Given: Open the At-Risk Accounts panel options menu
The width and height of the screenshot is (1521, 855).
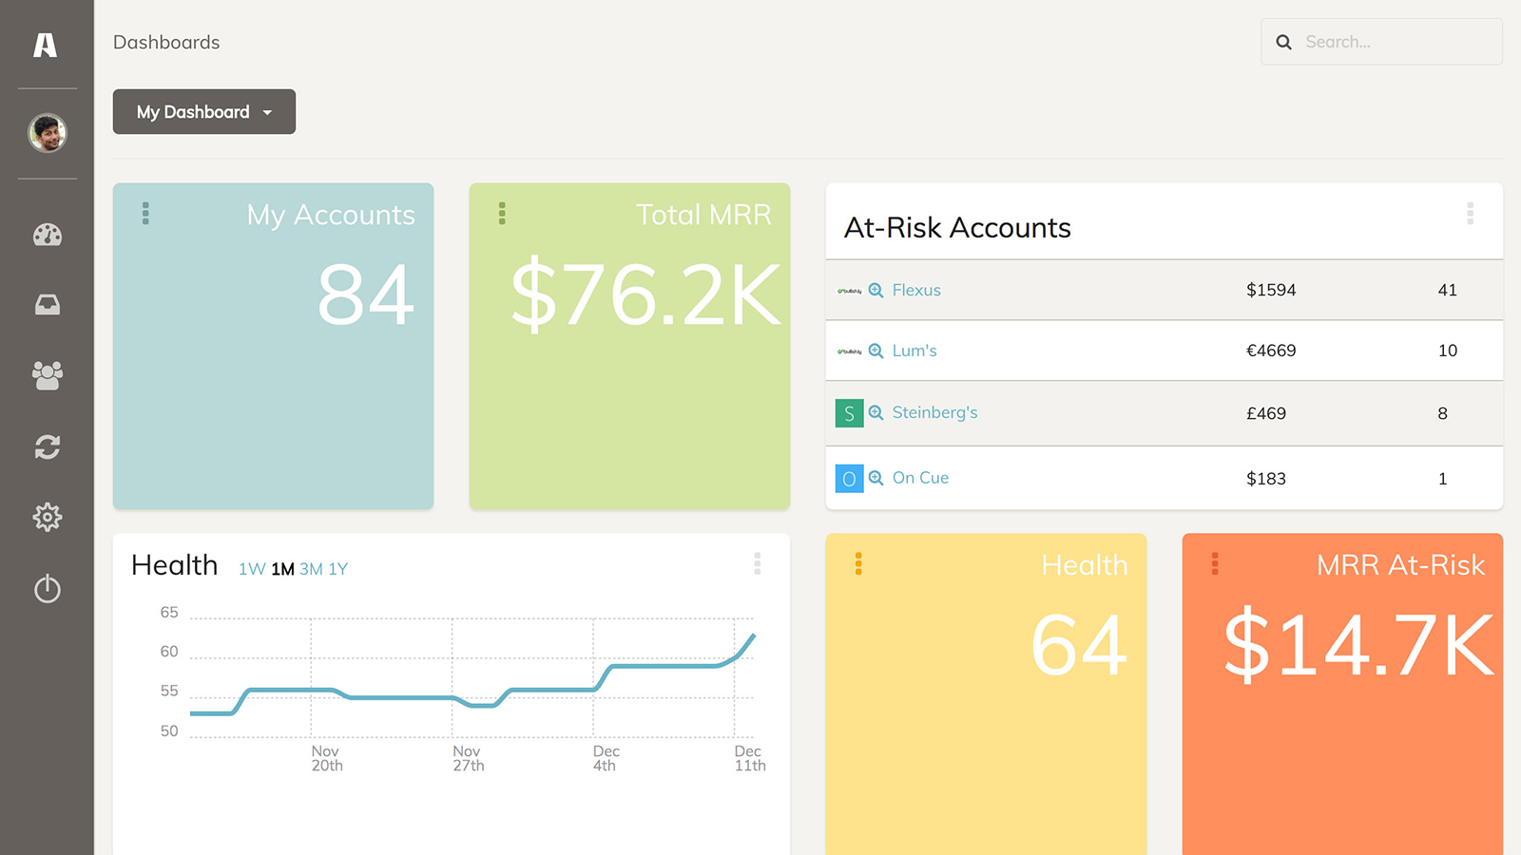Looking at the screenshot, I should (x=1470, y=214).
